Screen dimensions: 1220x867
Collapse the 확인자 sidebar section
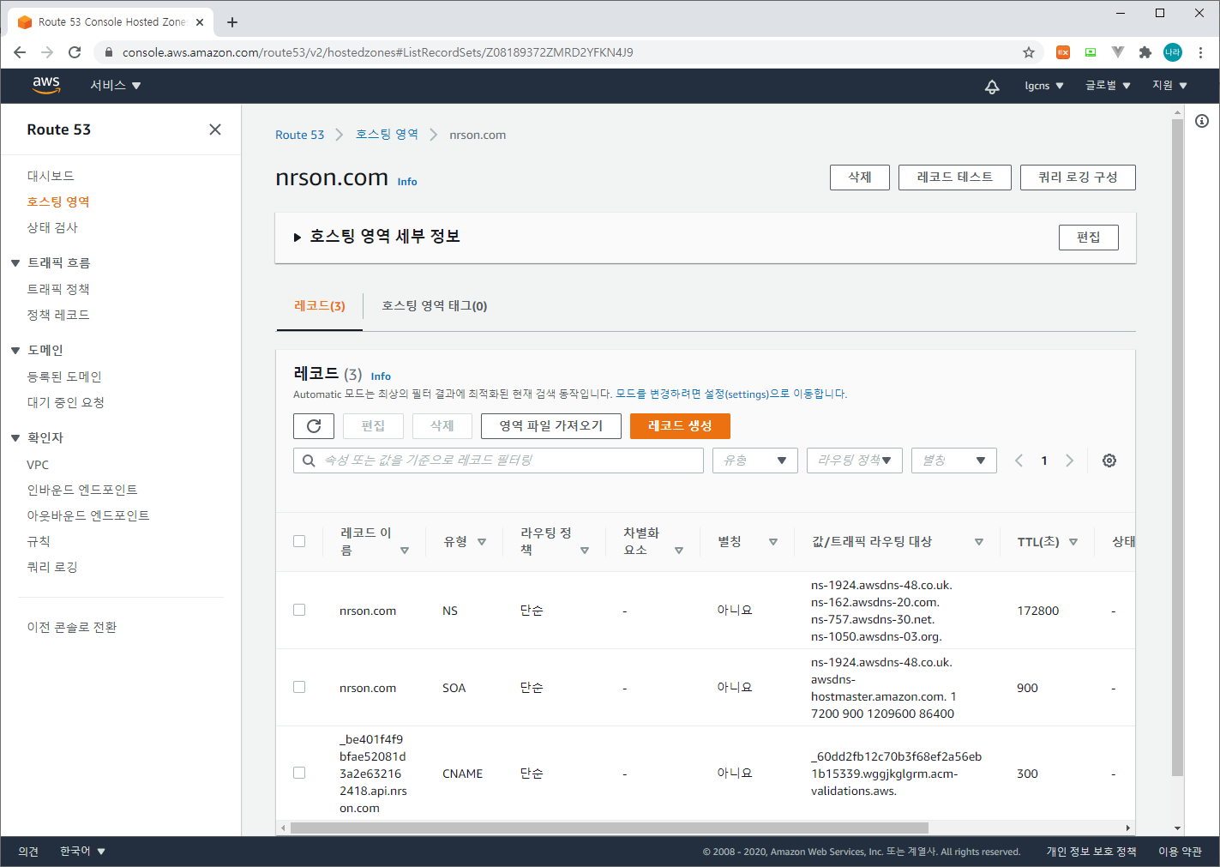pyautogui.click(x=15, y=438)
